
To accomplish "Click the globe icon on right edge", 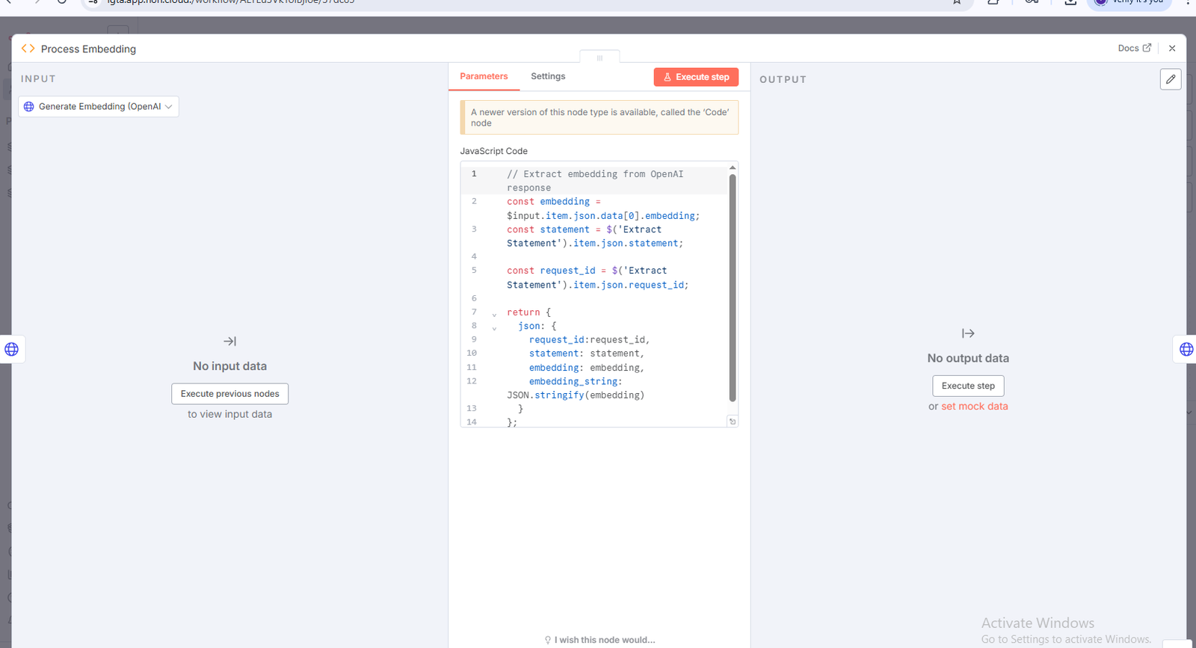I will click(x=1186, y=349).
